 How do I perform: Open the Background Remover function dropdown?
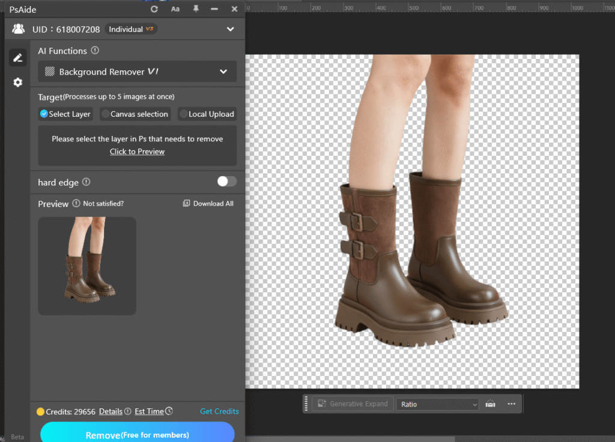tap(137, 71)
